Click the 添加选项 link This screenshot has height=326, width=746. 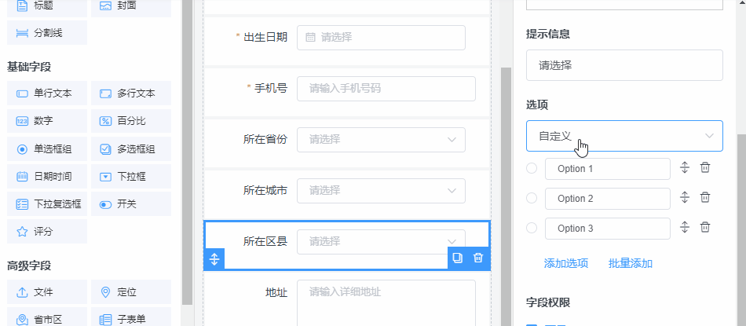(566, 263)
